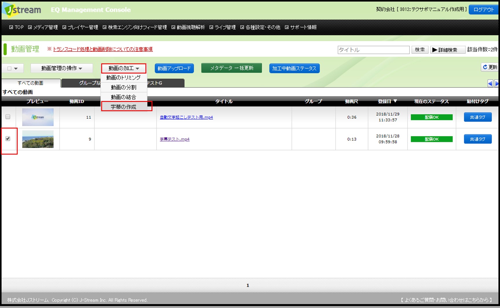500x308 pixels.
Task: Collapse the 動画の加工 dropdown
Action: (x=123, y=68)
